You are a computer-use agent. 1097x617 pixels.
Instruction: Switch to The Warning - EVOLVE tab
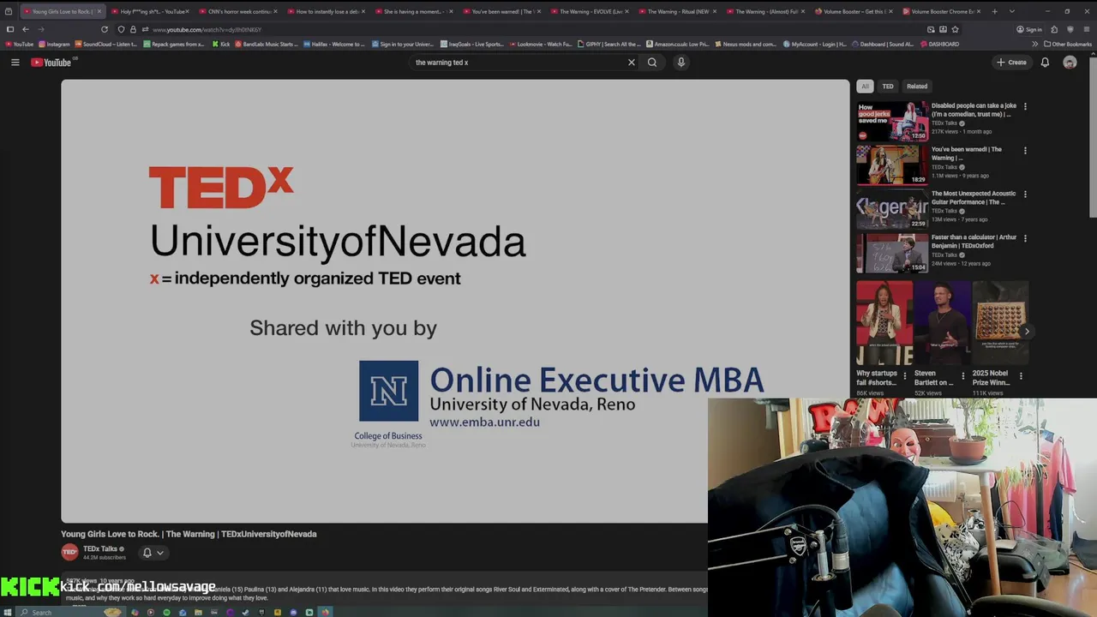590,11
